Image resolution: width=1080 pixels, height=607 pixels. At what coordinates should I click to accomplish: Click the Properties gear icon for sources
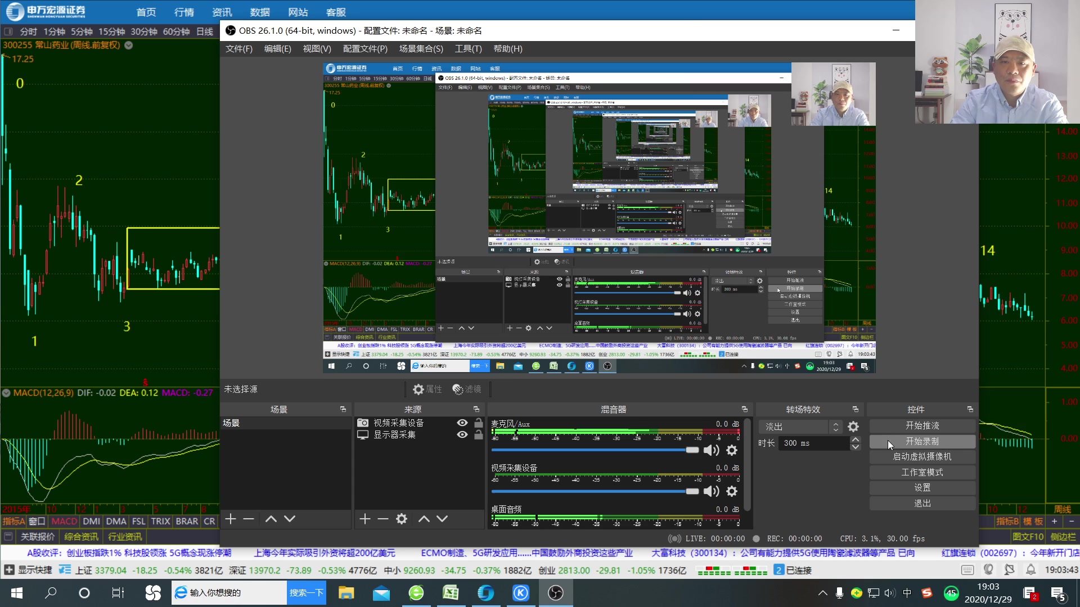coord(418,389)
